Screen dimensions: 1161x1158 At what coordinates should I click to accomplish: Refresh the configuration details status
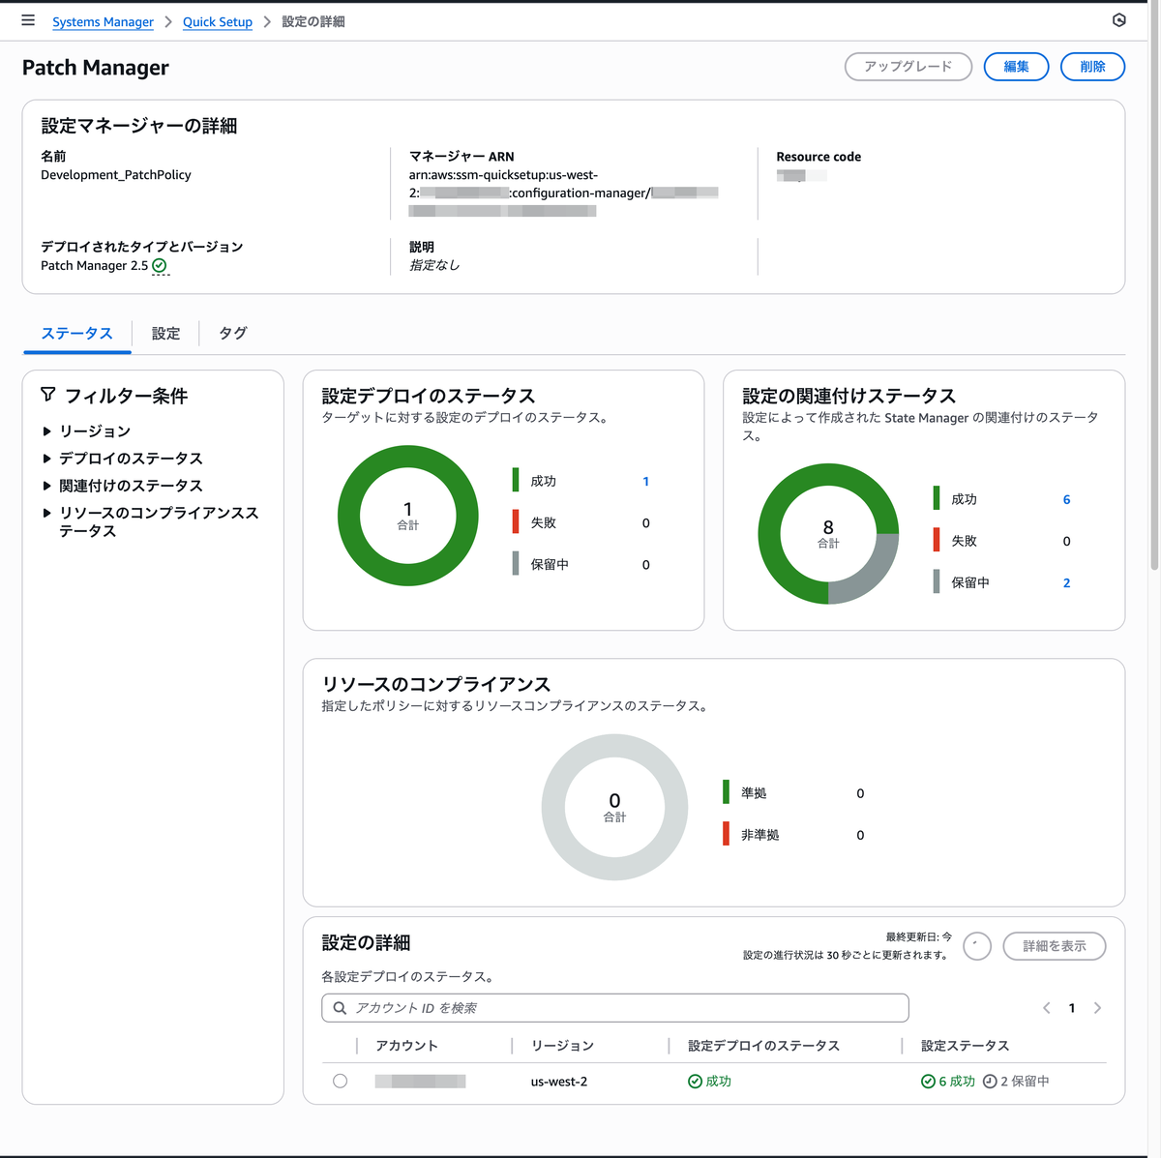(977, 946)
